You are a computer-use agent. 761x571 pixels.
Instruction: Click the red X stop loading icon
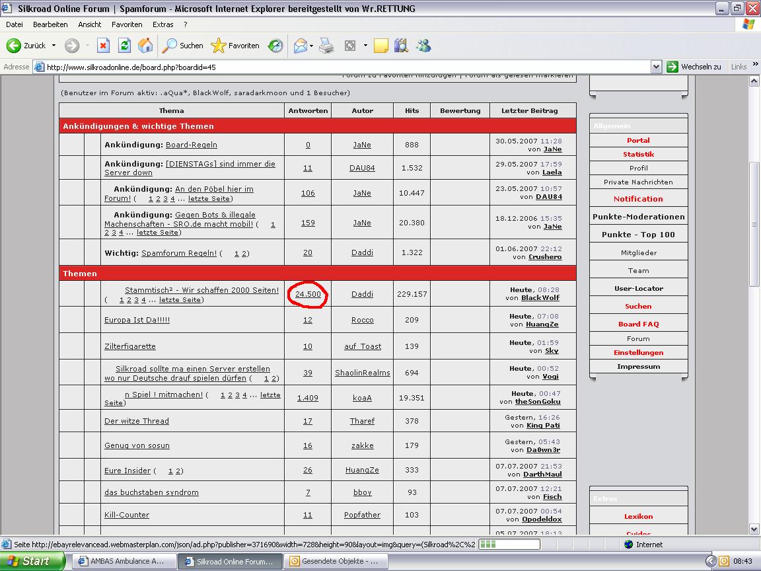point(103,46)
